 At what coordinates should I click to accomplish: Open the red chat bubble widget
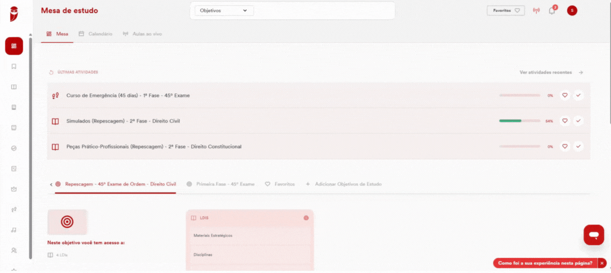(x=593, y=235)
